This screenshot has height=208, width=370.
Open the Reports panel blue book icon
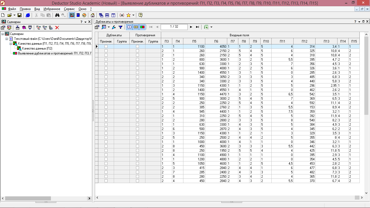tap(78, 15)
